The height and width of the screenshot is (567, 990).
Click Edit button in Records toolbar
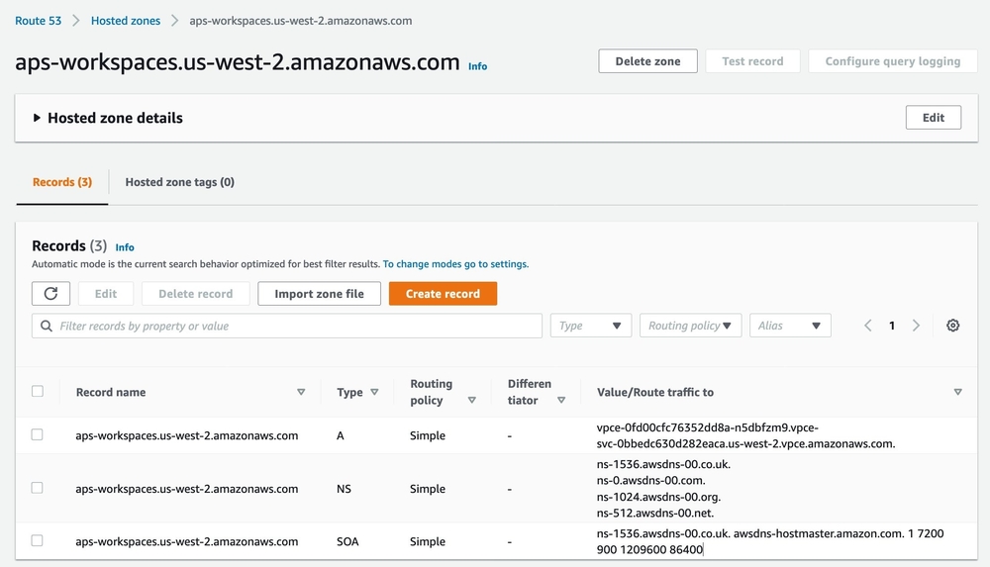(x=106, y=294)
